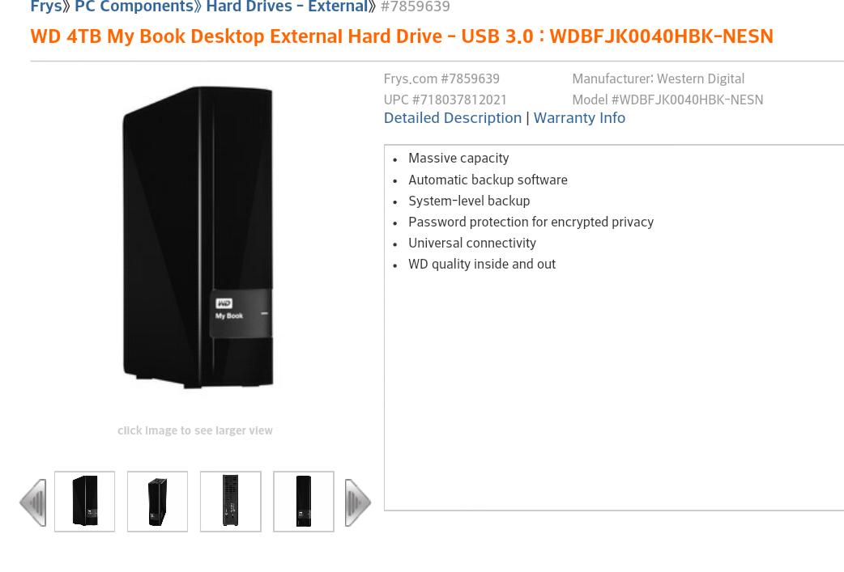Click the large My Book product image
The height and width of the screenshot is (572, 844).
(198, 237)
